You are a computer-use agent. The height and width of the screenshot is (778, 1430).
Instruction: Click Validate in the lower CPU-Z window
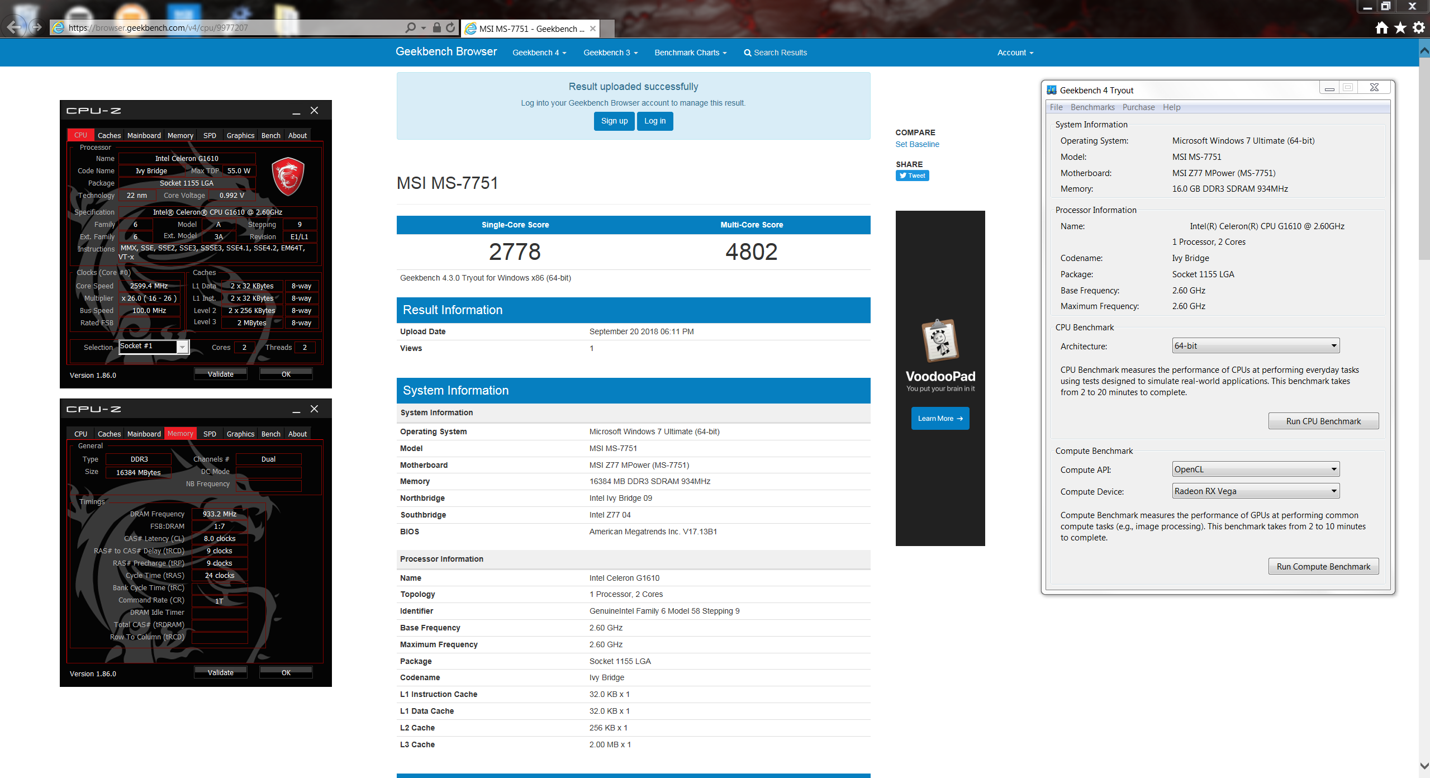tap(221, 672)
